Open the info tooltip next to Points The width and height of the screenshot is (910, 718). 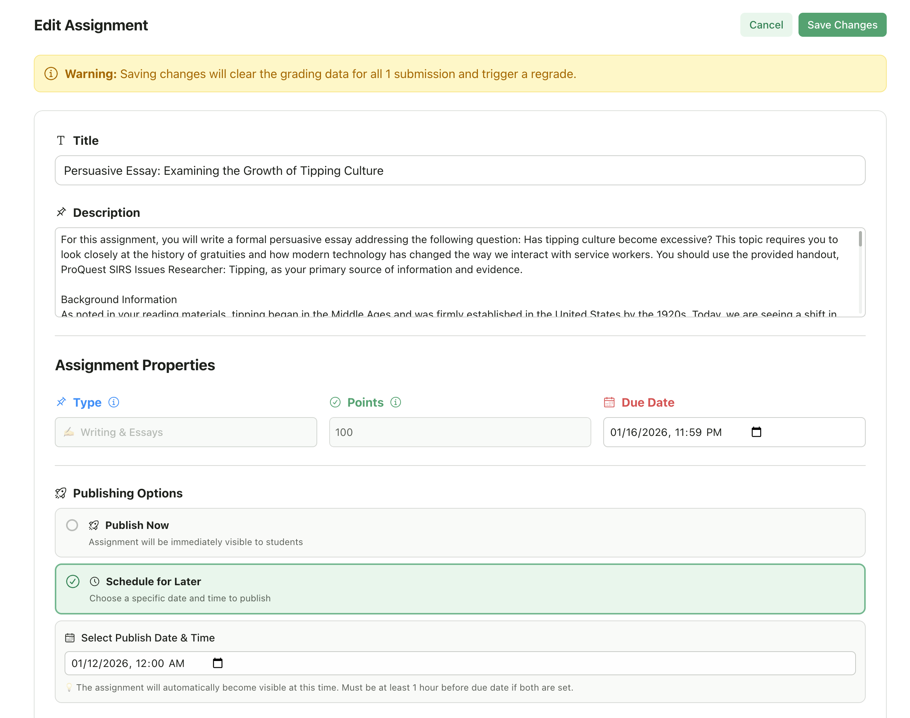[x=395, y=402]
